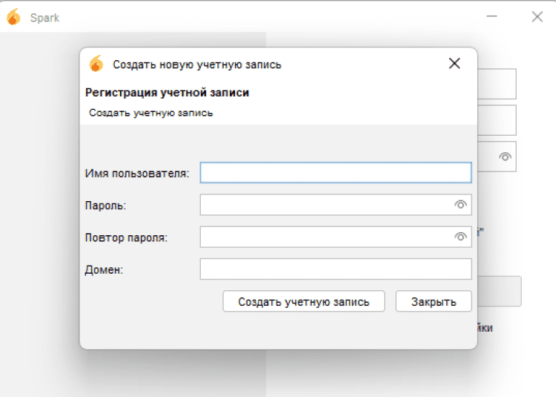The width and height of the screenshot is (556, 397).
Task: Click the Spark flame logo in main title bar
Action: tap(13, 17)
